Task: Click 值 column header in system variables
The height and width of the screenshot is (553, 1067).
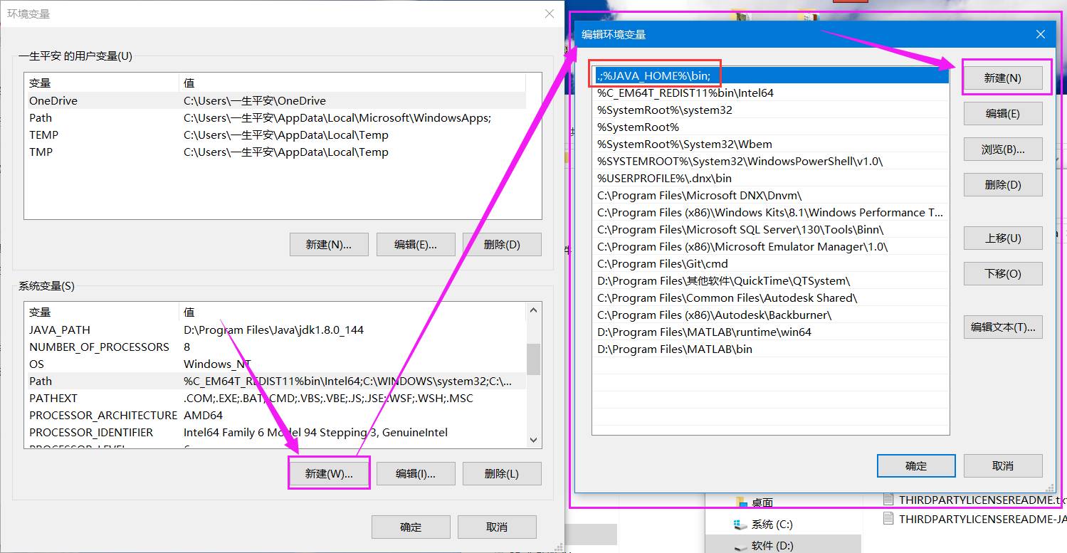Action: click(x=352, y=312)
